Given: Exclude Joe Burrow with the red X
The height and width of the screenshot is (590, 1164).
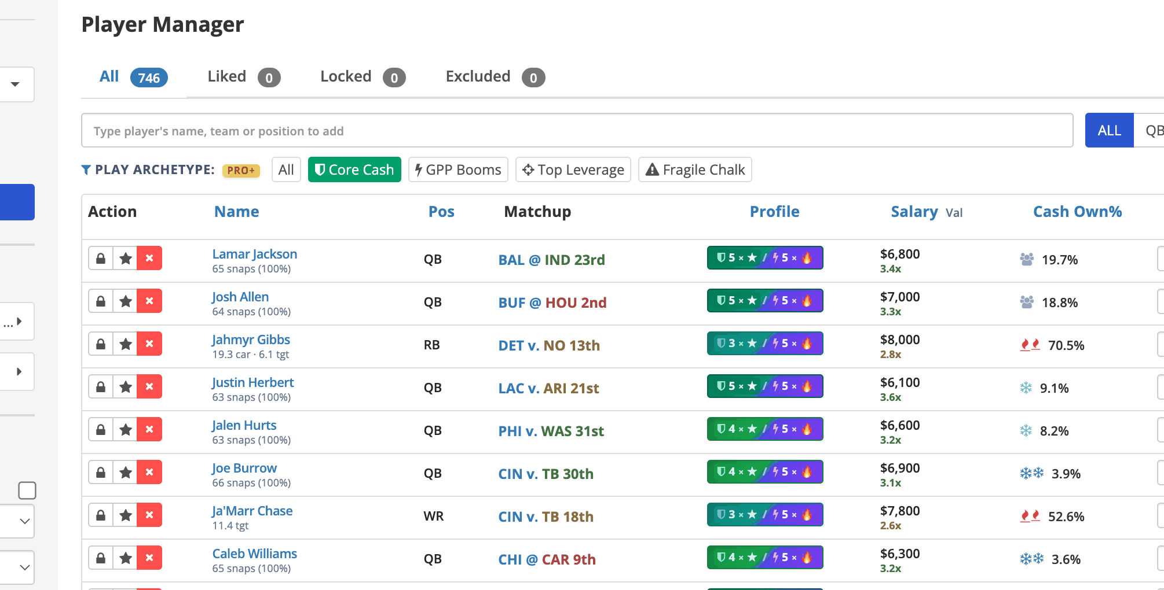Looking at the screenshot, I should (x=149, y=473).
